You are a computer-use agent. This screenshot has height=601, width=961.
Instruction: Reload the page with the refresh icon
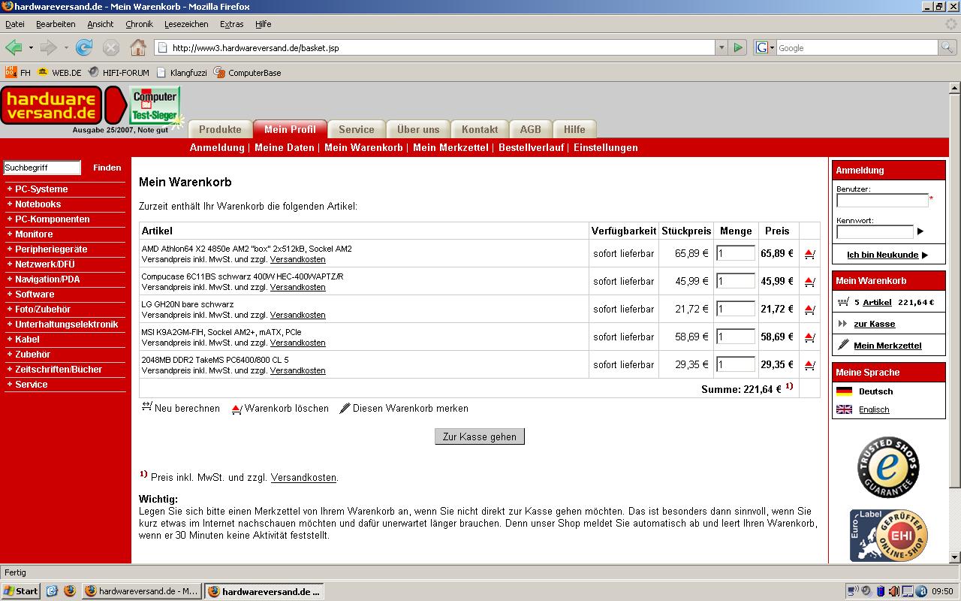pos(84,48)
